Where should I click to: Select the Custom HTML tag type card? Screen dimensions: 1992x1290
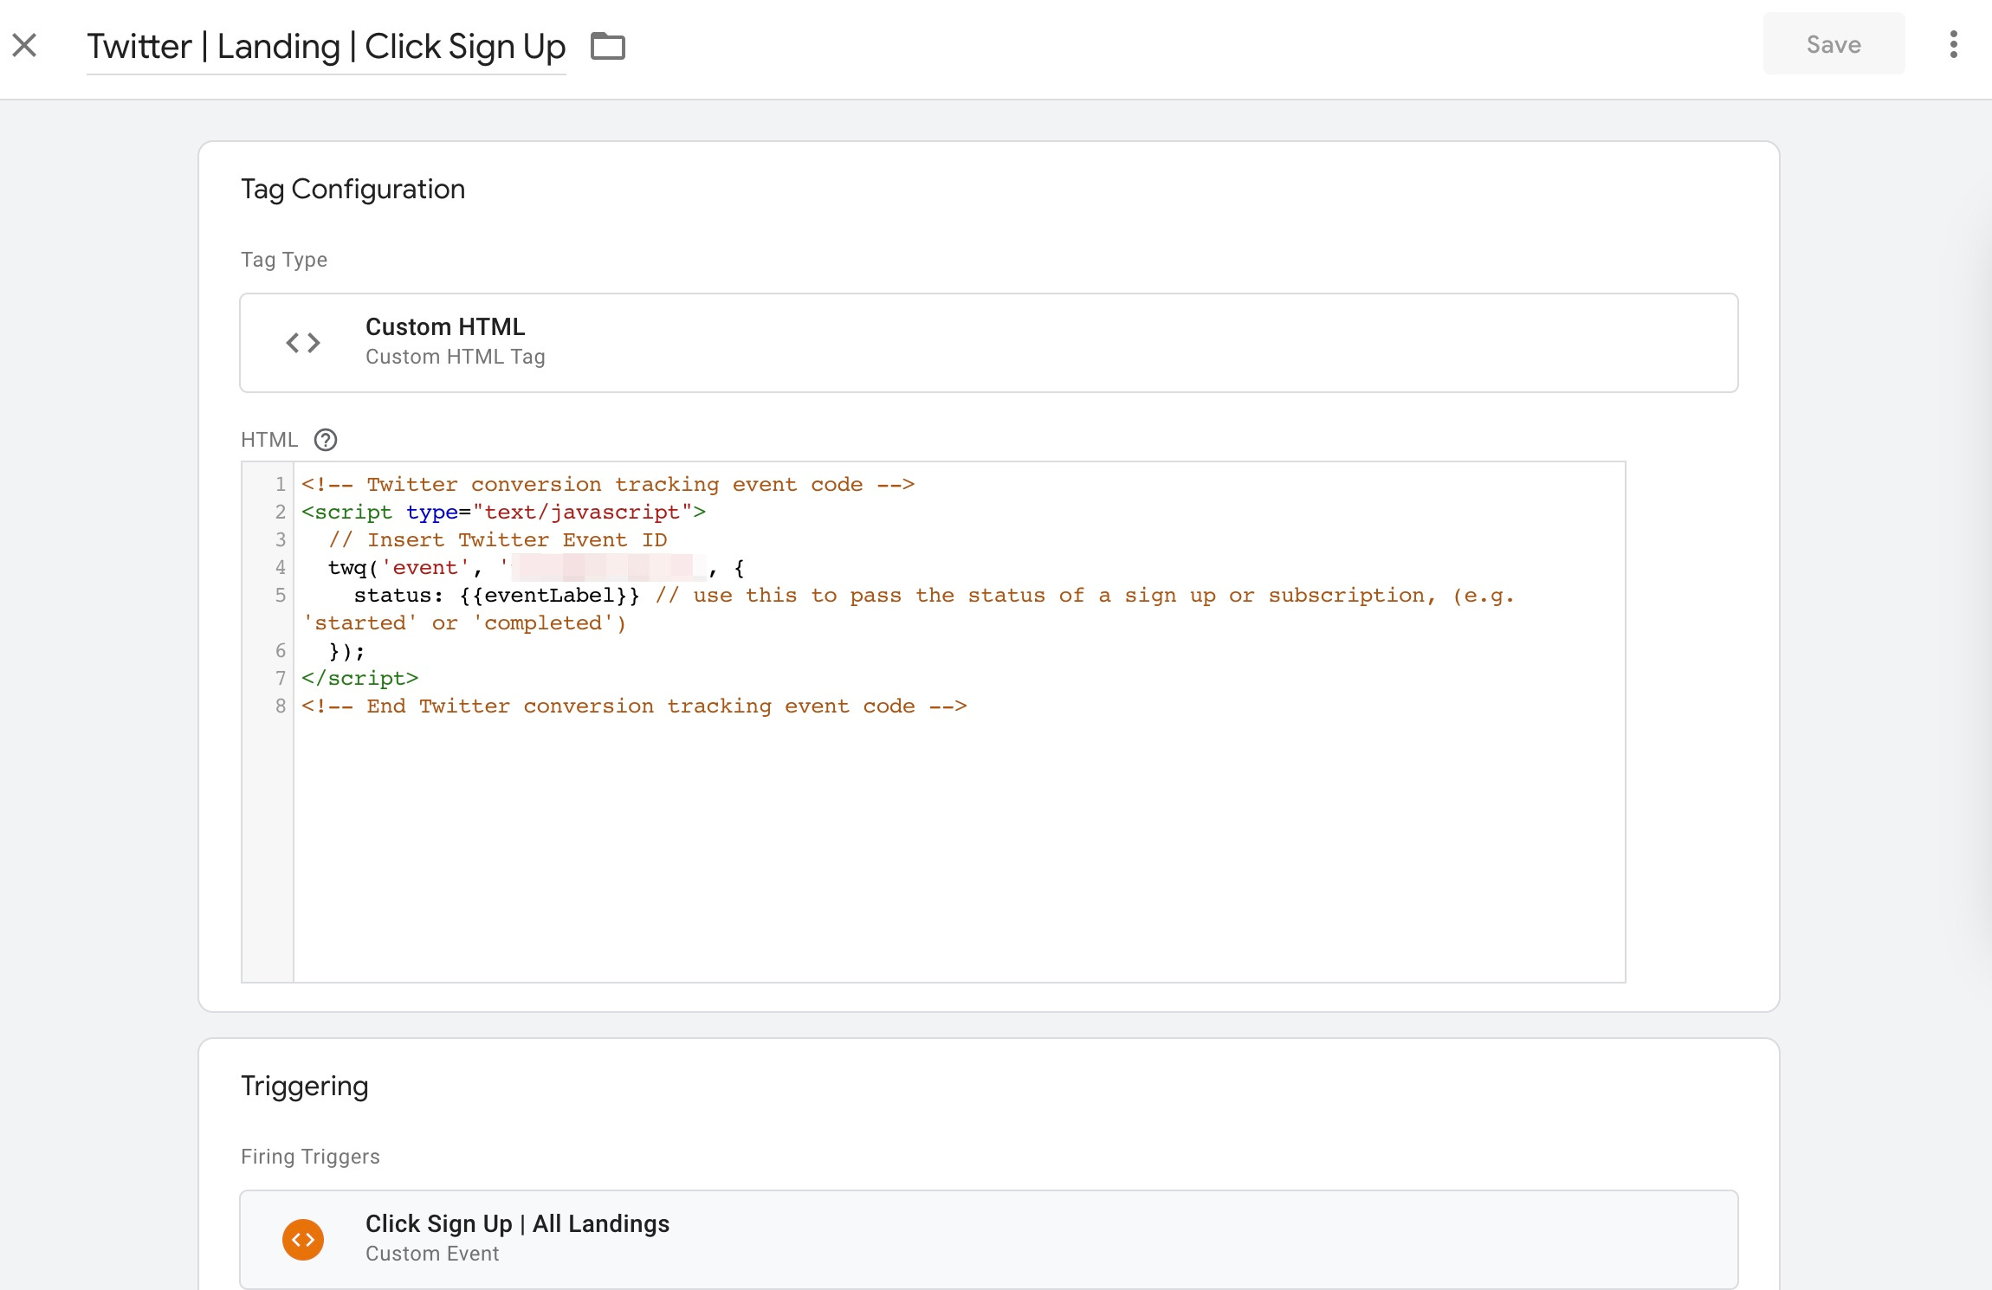pos(988,343)
